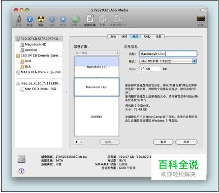This screenshot has width=219, height=193.
Task: Open the Info toolbar icon
Action: point(30,19)
